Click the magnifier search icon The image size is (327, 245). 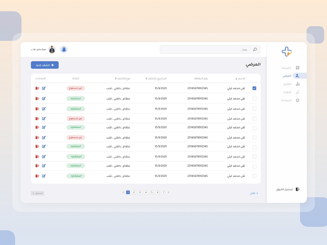(x=255, y=49)
